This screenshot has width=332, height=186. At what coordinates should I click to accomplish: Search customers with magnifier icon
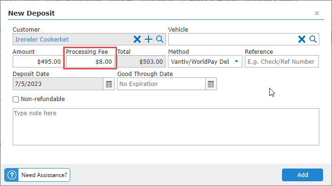click(x=160, y=39)
